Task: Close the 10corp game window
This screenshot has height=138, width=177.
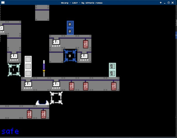Action: pyautogui.click(x=173, y=3)
